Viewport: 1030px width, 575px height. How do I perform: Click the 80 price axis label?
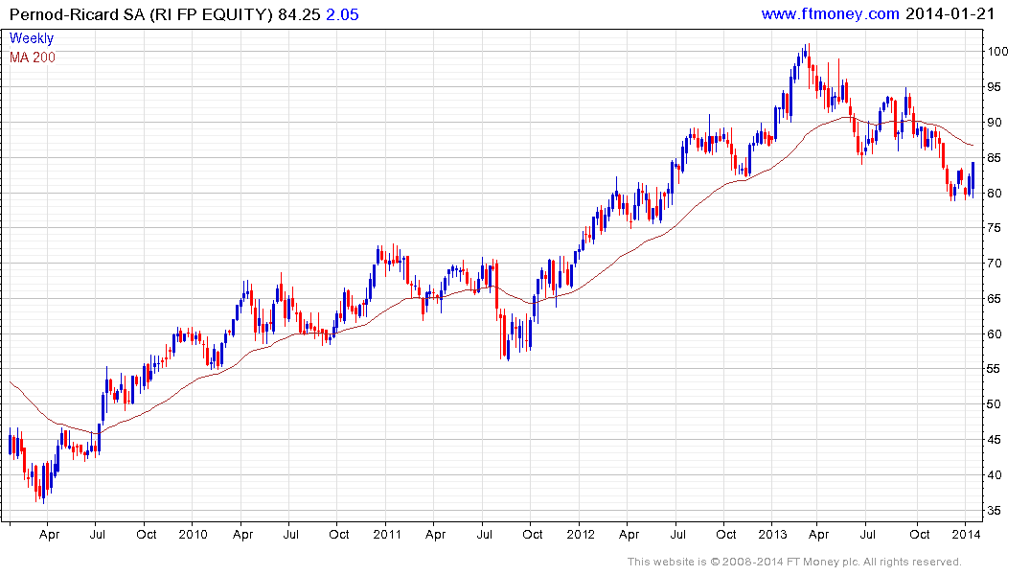(995, 194)
